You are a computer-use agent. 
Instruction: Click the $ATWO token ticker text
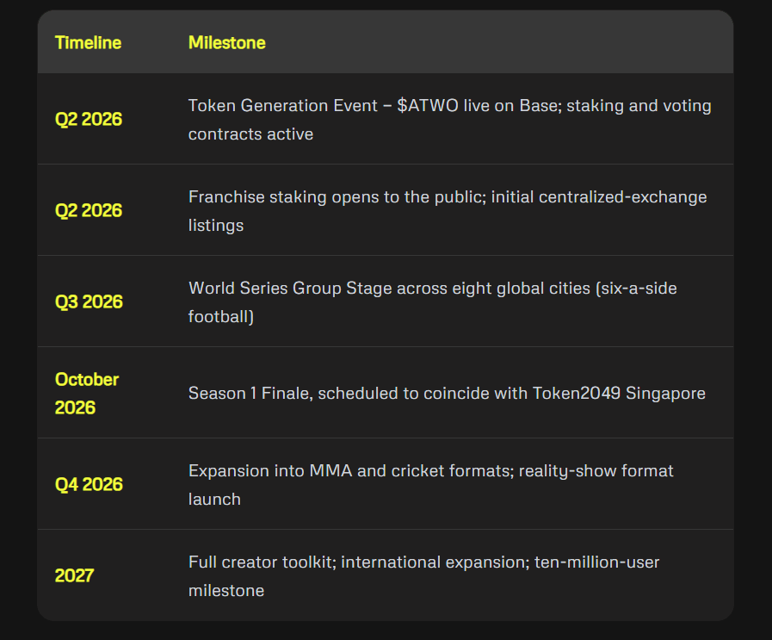(x=428, y=105)
